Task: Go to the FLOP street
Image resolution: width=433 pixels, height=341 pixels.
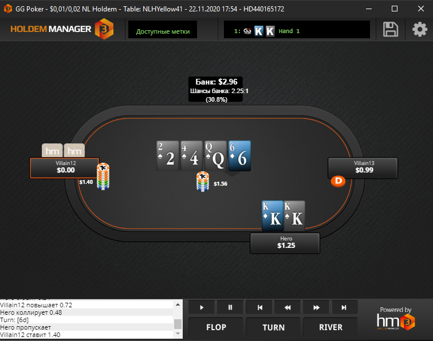Action: pos(216,327)
